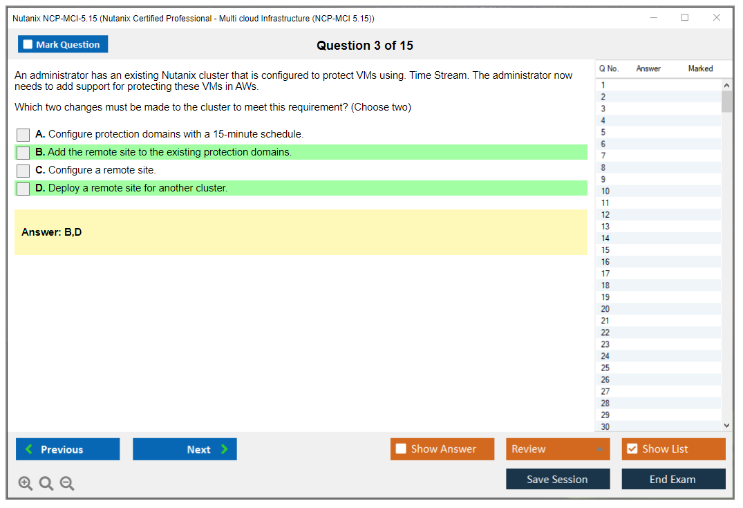The height and width of the screenshot is (508, 743).
Task: Open the Review dropdown menu
Action: coord(557,449)
